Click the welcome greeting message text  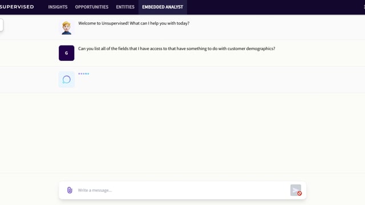pyautogui.click(x=134, y=23)
